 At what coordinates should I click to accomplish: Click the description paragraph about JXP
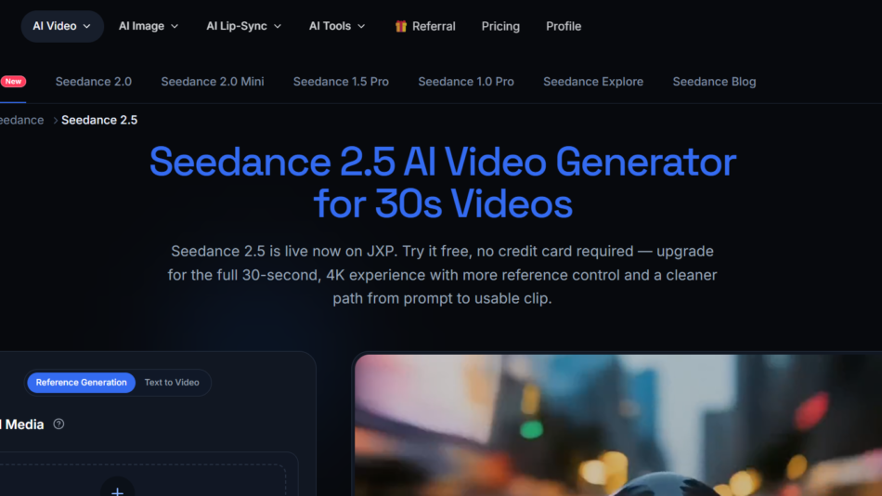pos(442,275)
